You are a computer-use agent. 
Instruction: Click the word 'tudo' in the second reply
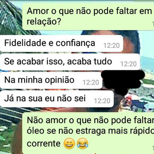tap(103, 61)
